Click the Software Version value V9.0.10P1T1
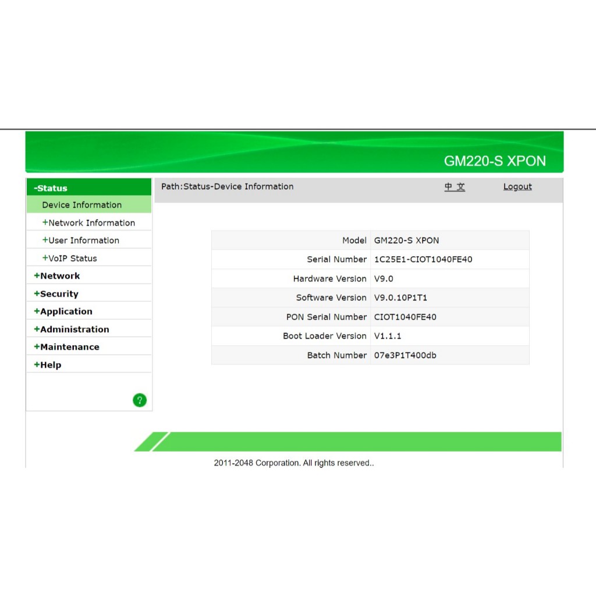This screenshot has width=596, height=596. click(x=400, y=298)
